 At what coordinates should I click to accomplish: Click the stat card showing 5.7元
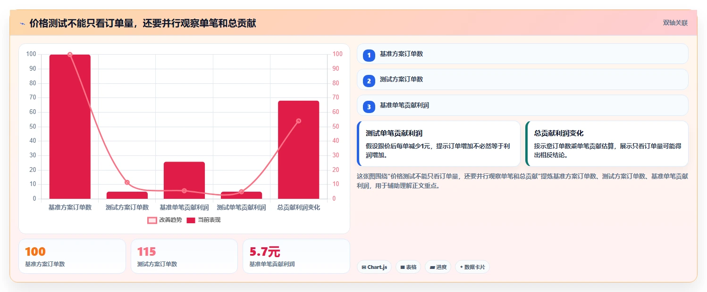(296, 256)
